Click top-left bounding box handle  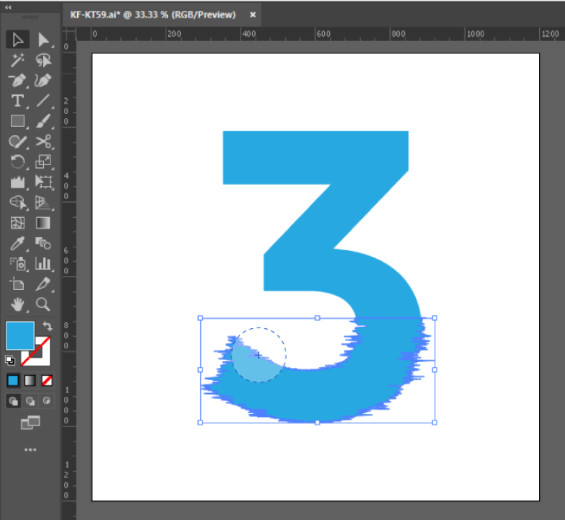point(200,318)
